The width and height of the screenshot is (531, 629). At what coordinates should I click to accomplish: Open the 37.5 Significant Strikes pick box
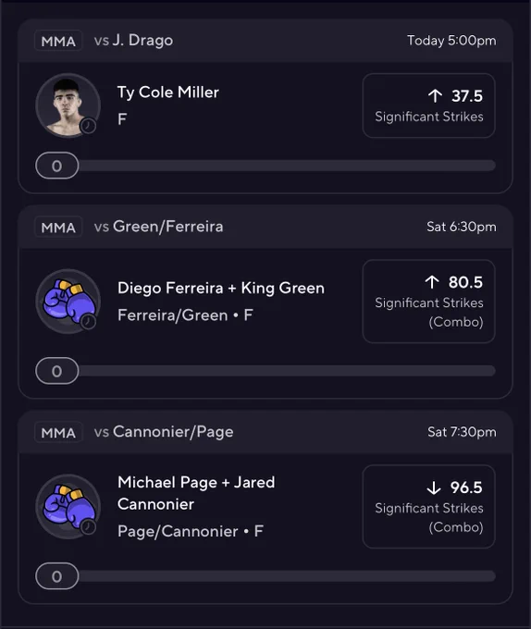[428, 105]
